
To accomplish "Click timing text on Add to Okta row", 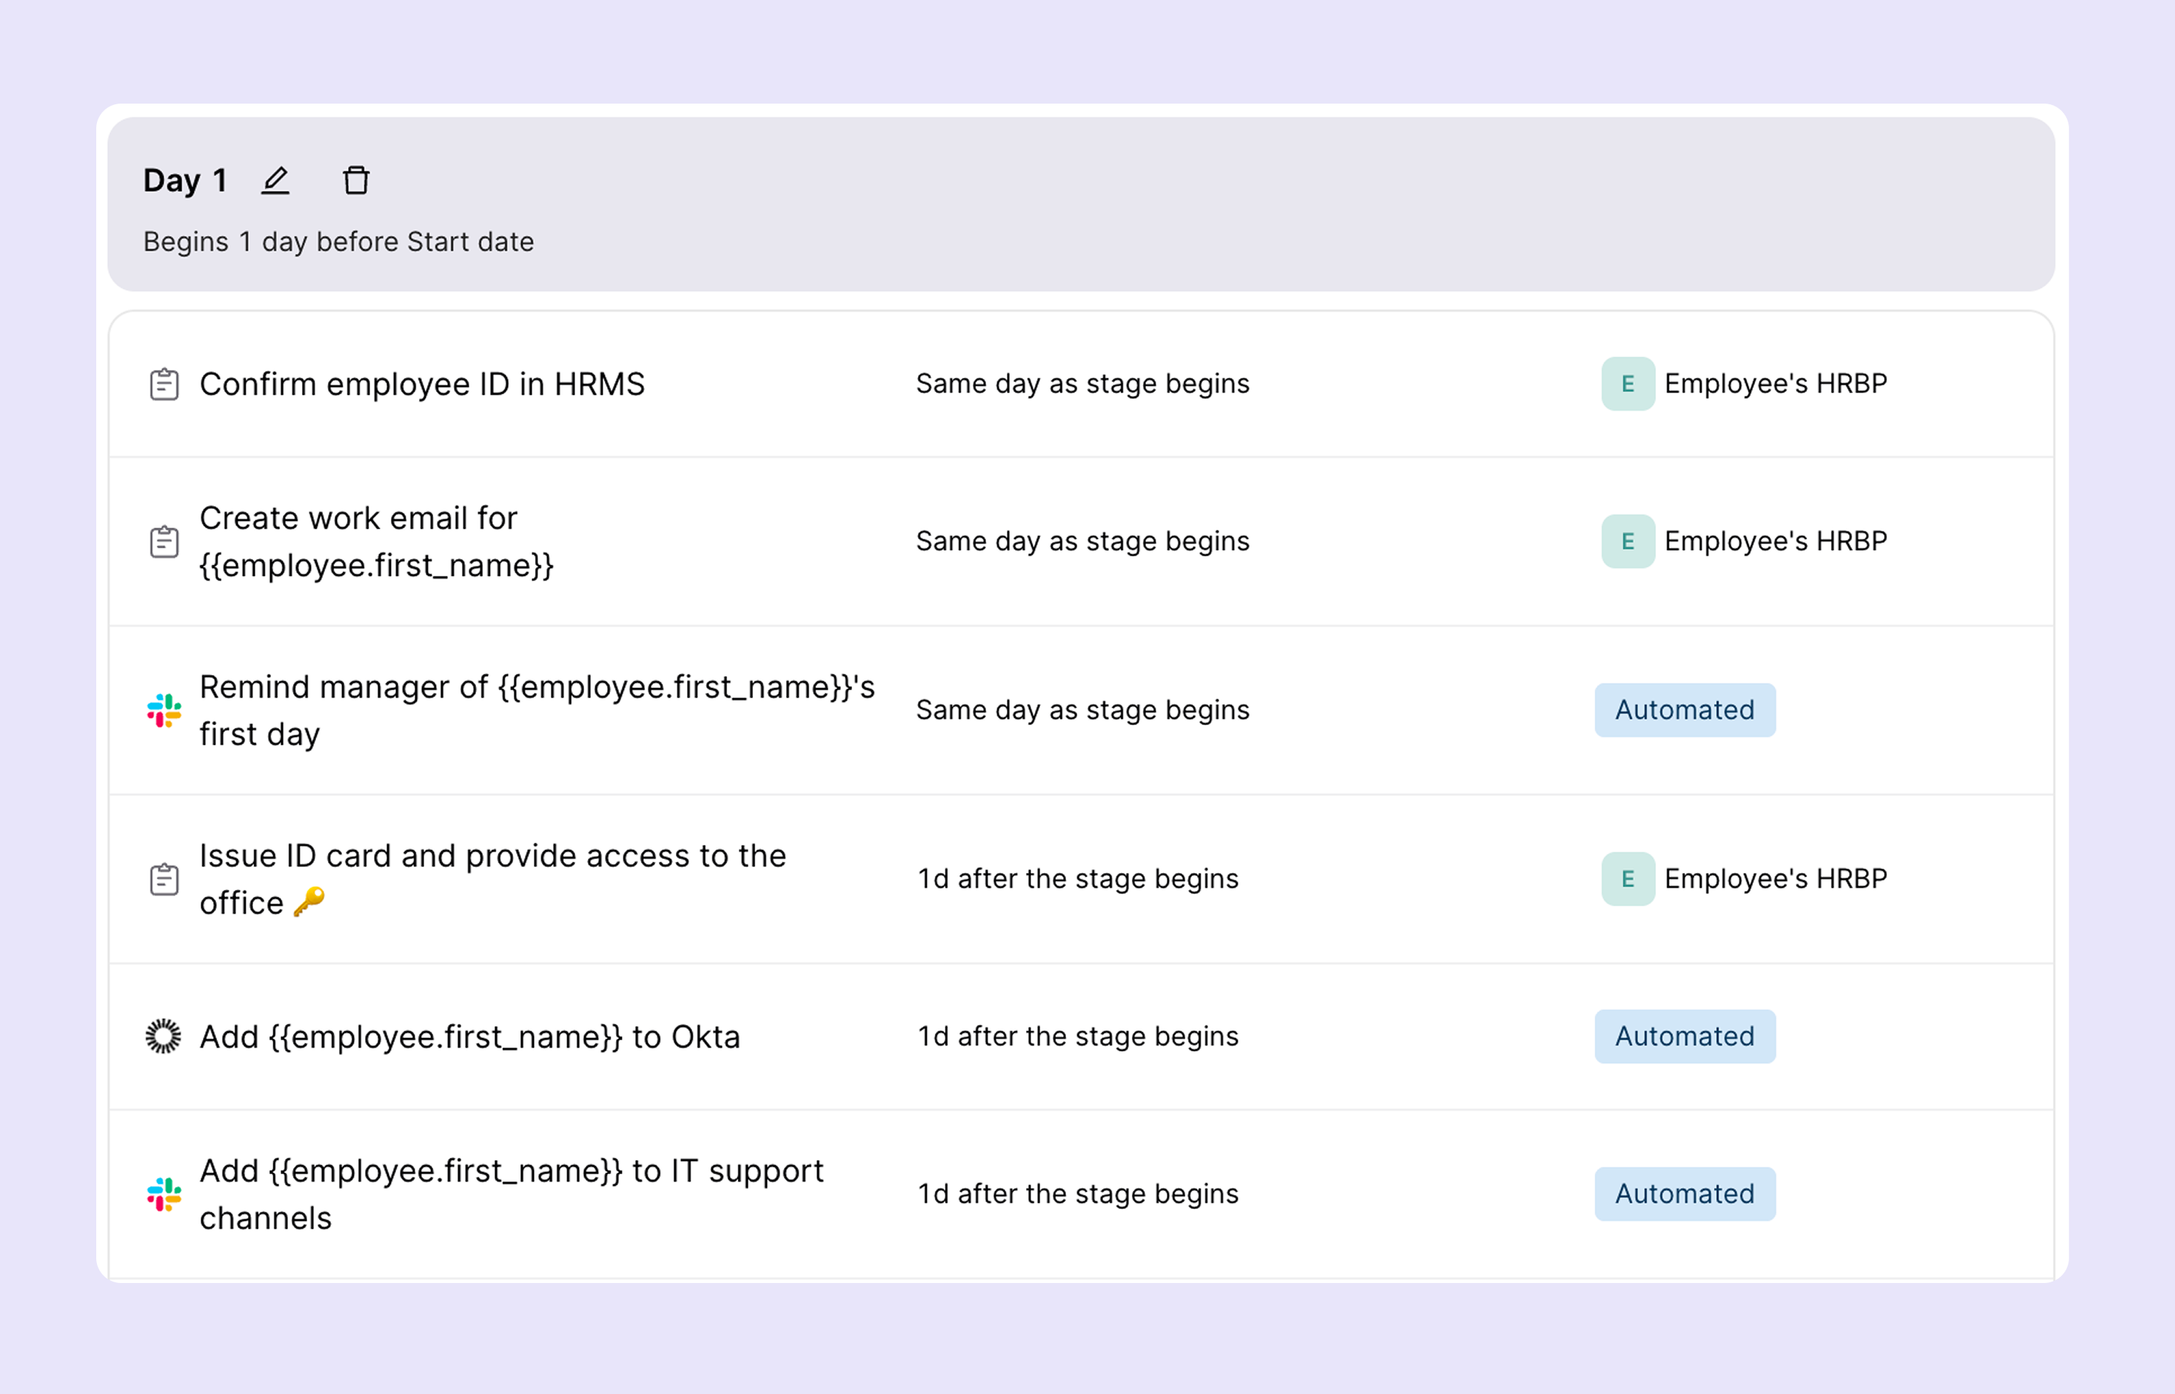I will point(1078,1037).
